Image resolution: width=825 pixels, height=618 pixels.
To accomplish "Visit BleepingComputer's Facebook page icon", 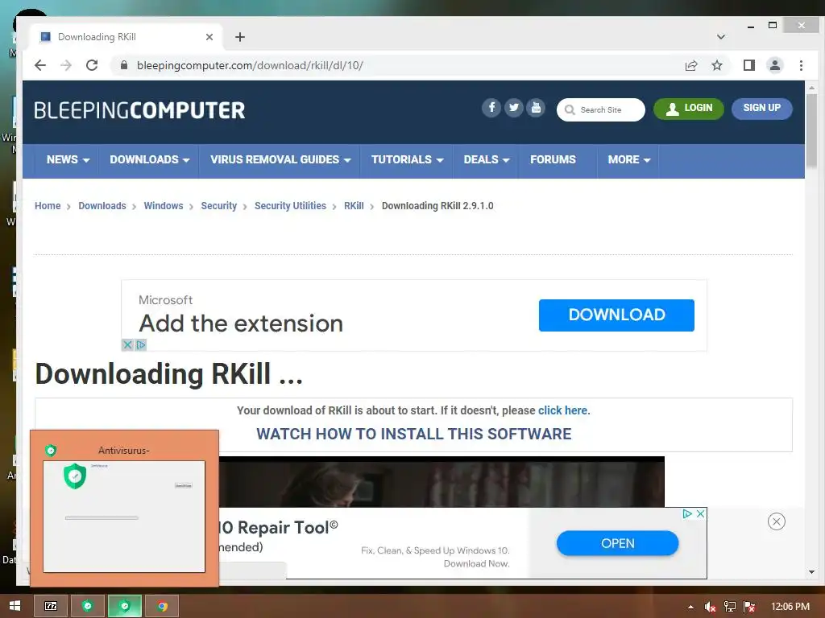I will click(491, 109).
